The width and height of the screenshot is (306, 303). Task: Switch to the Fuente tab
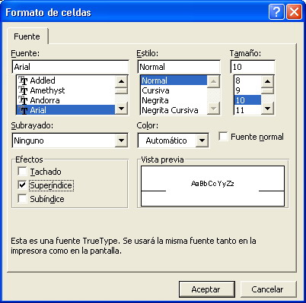pyautogui.click(x=27, y=36)
